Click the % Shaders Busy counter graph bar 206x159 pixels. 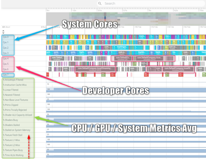(x=126, y=120)
